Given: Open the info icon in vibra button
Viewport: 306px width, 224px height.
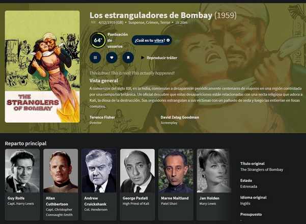Looking at the screenshot, I should (x=168, y=40).
